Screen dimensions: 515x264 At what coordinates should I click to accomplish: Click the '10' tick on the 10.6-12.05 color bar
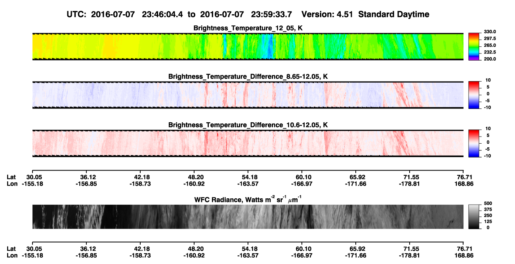click(x=488, y=128)
